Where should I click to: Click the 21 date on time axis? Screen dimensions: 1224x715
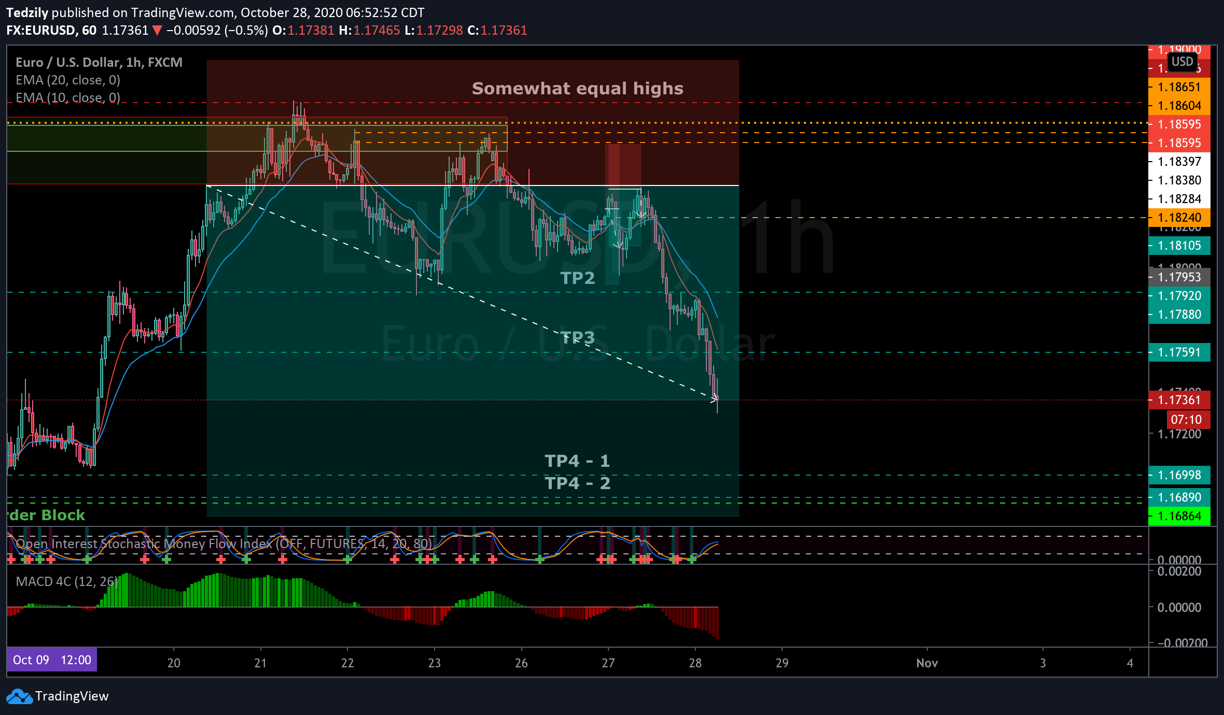[x=260, y=663]
